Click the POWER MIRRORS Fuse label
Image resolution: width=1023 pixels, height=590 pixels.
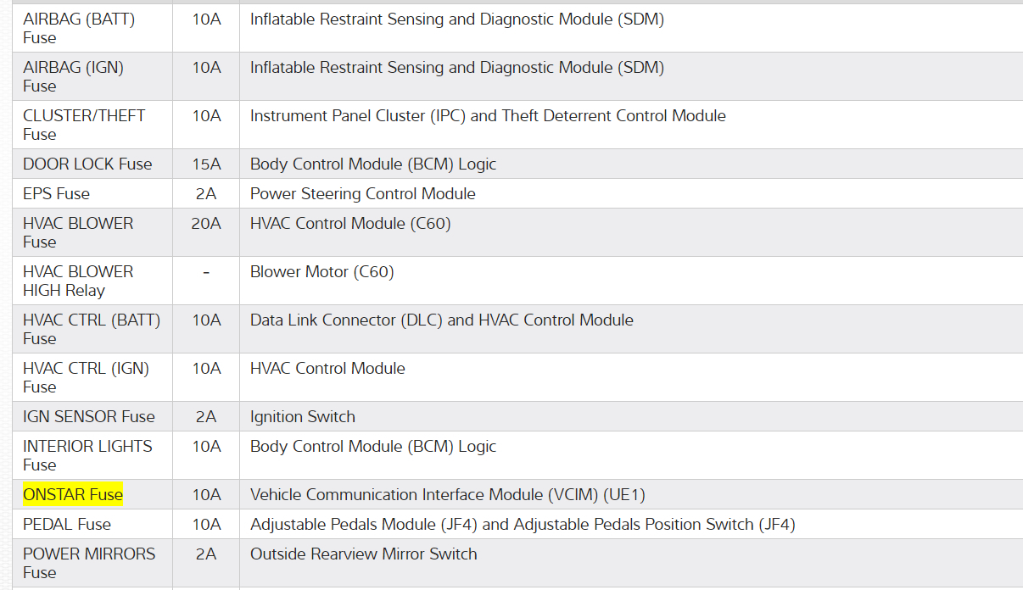[x=89, y=563]
